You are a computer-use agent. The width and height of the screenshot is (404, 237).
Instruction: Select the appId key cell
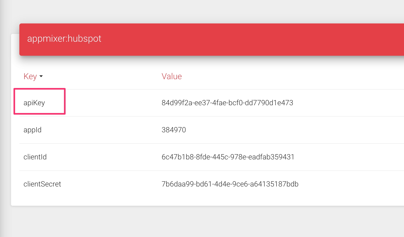tap(32, 130)
